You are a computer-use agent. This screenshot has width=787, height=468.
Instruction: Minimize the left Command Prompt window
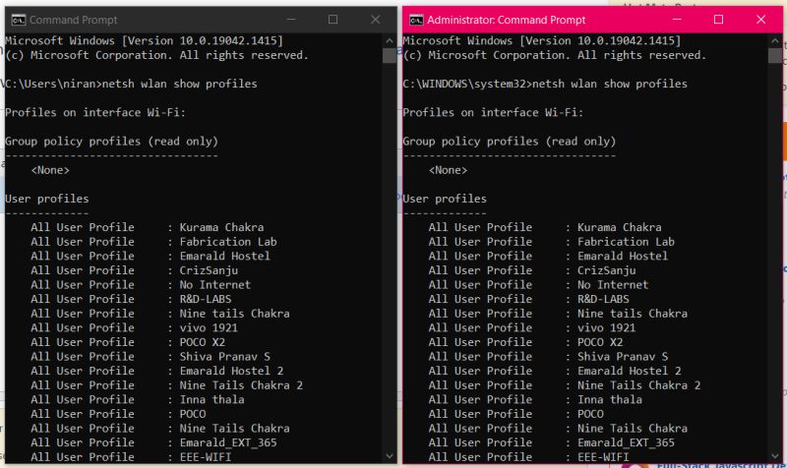click(x=291, y=20)
